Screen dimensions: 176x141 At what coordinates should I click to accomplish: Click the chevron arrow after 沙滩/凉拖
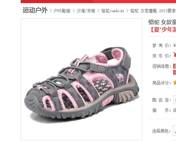(98, 11)
